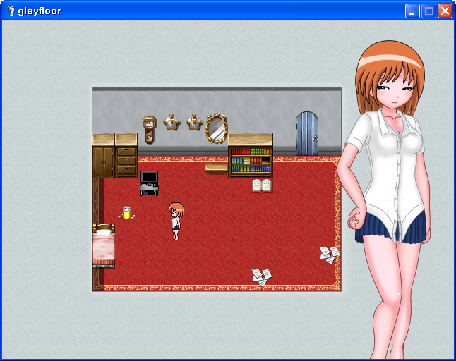Click the glayfloor window title icon

pyautogui.click(x=11, y=11)
